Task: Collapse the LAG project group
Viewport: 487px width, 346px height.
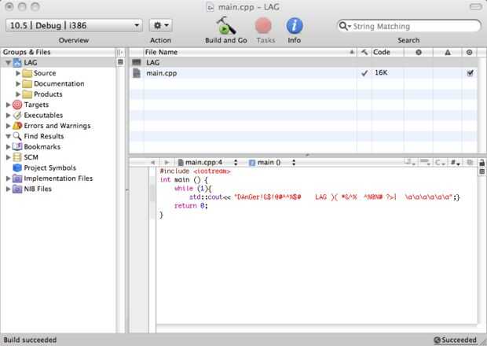Action: pos(8,63)
